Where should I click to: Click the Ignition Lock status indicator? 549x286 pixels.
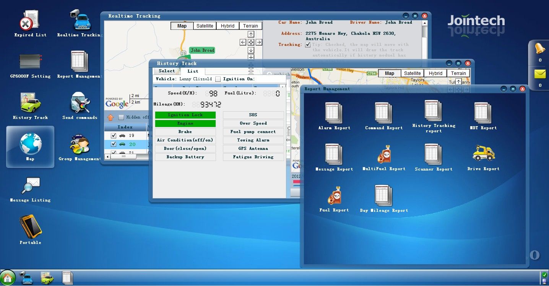(x=185, y=115)
